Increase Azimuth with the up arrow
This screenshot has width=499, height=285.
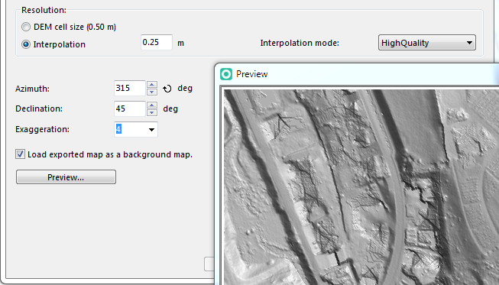(152, 85)
